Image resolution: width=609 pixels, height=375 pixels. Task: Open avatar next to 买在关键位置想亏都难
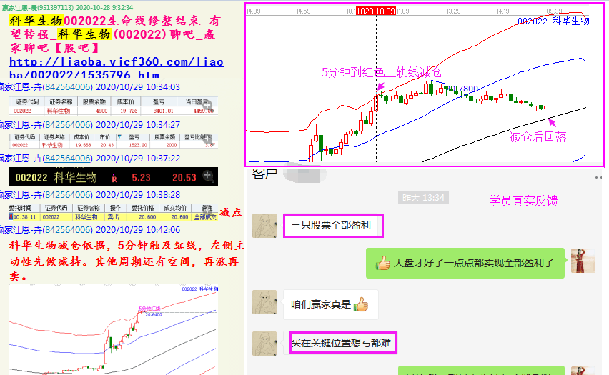265,344
